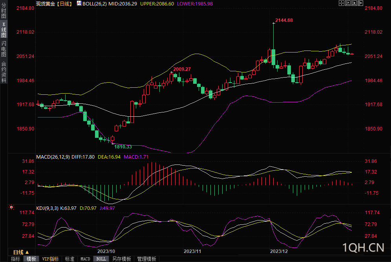Select the K线图 sidebar tab
The height and width of the screenshot is (262, 391).
tap(4, 30)
